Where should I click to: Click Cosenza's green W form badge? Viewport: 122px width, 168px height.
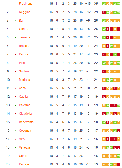click(x=115, y=131)
